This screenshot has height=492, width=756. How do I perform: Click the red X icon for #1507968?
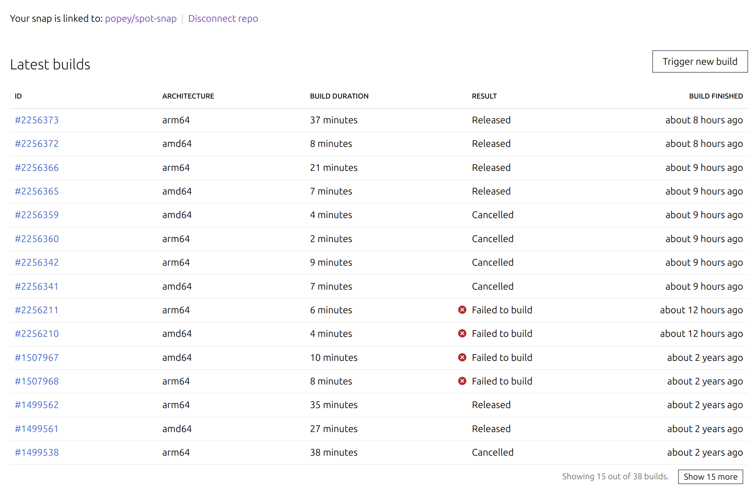click(462, 381)
